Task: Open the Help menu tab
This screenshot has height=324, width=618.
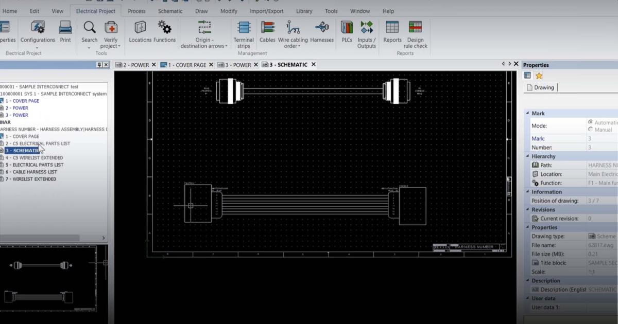Action: pyautogui.click(x=388, y=11)
